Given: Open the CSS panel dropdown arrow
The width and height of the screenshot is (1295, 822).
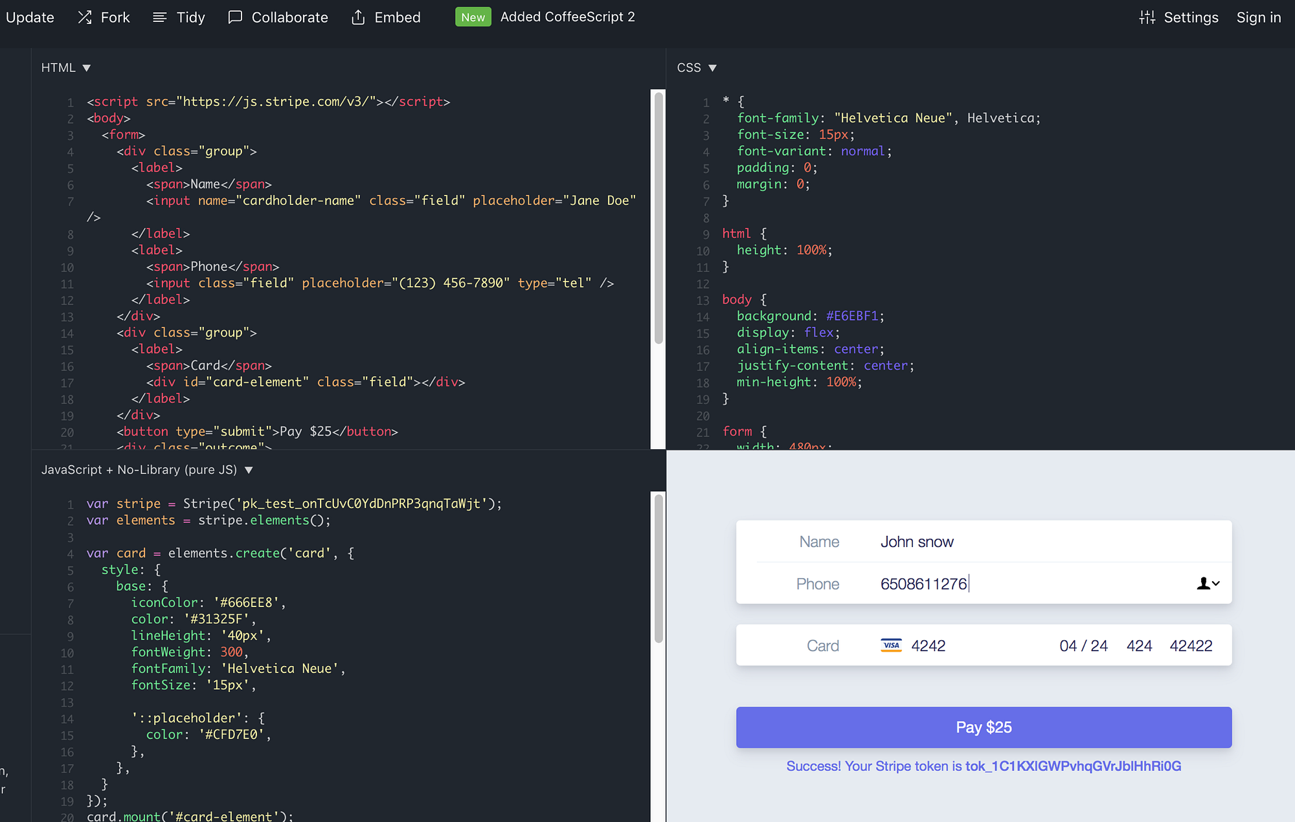Looking at the screenshot, I should coord(713,67).
